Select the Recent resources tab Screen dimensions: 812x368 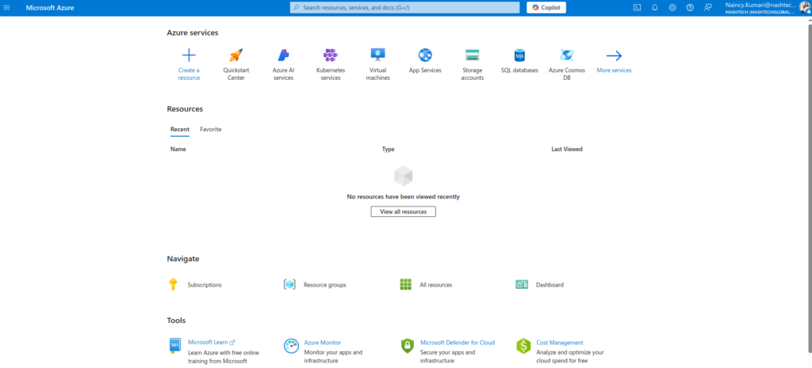pos(179,129)
